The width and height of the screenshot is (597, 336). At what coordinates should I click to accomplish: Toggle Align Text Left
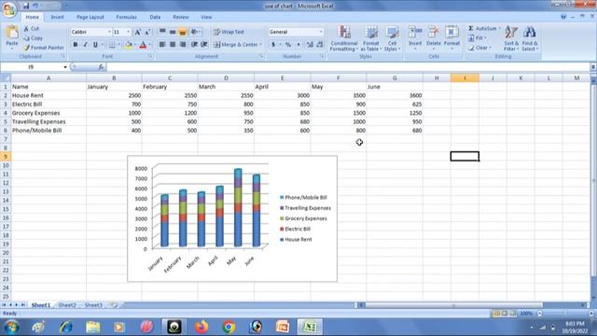coord(161,45)
